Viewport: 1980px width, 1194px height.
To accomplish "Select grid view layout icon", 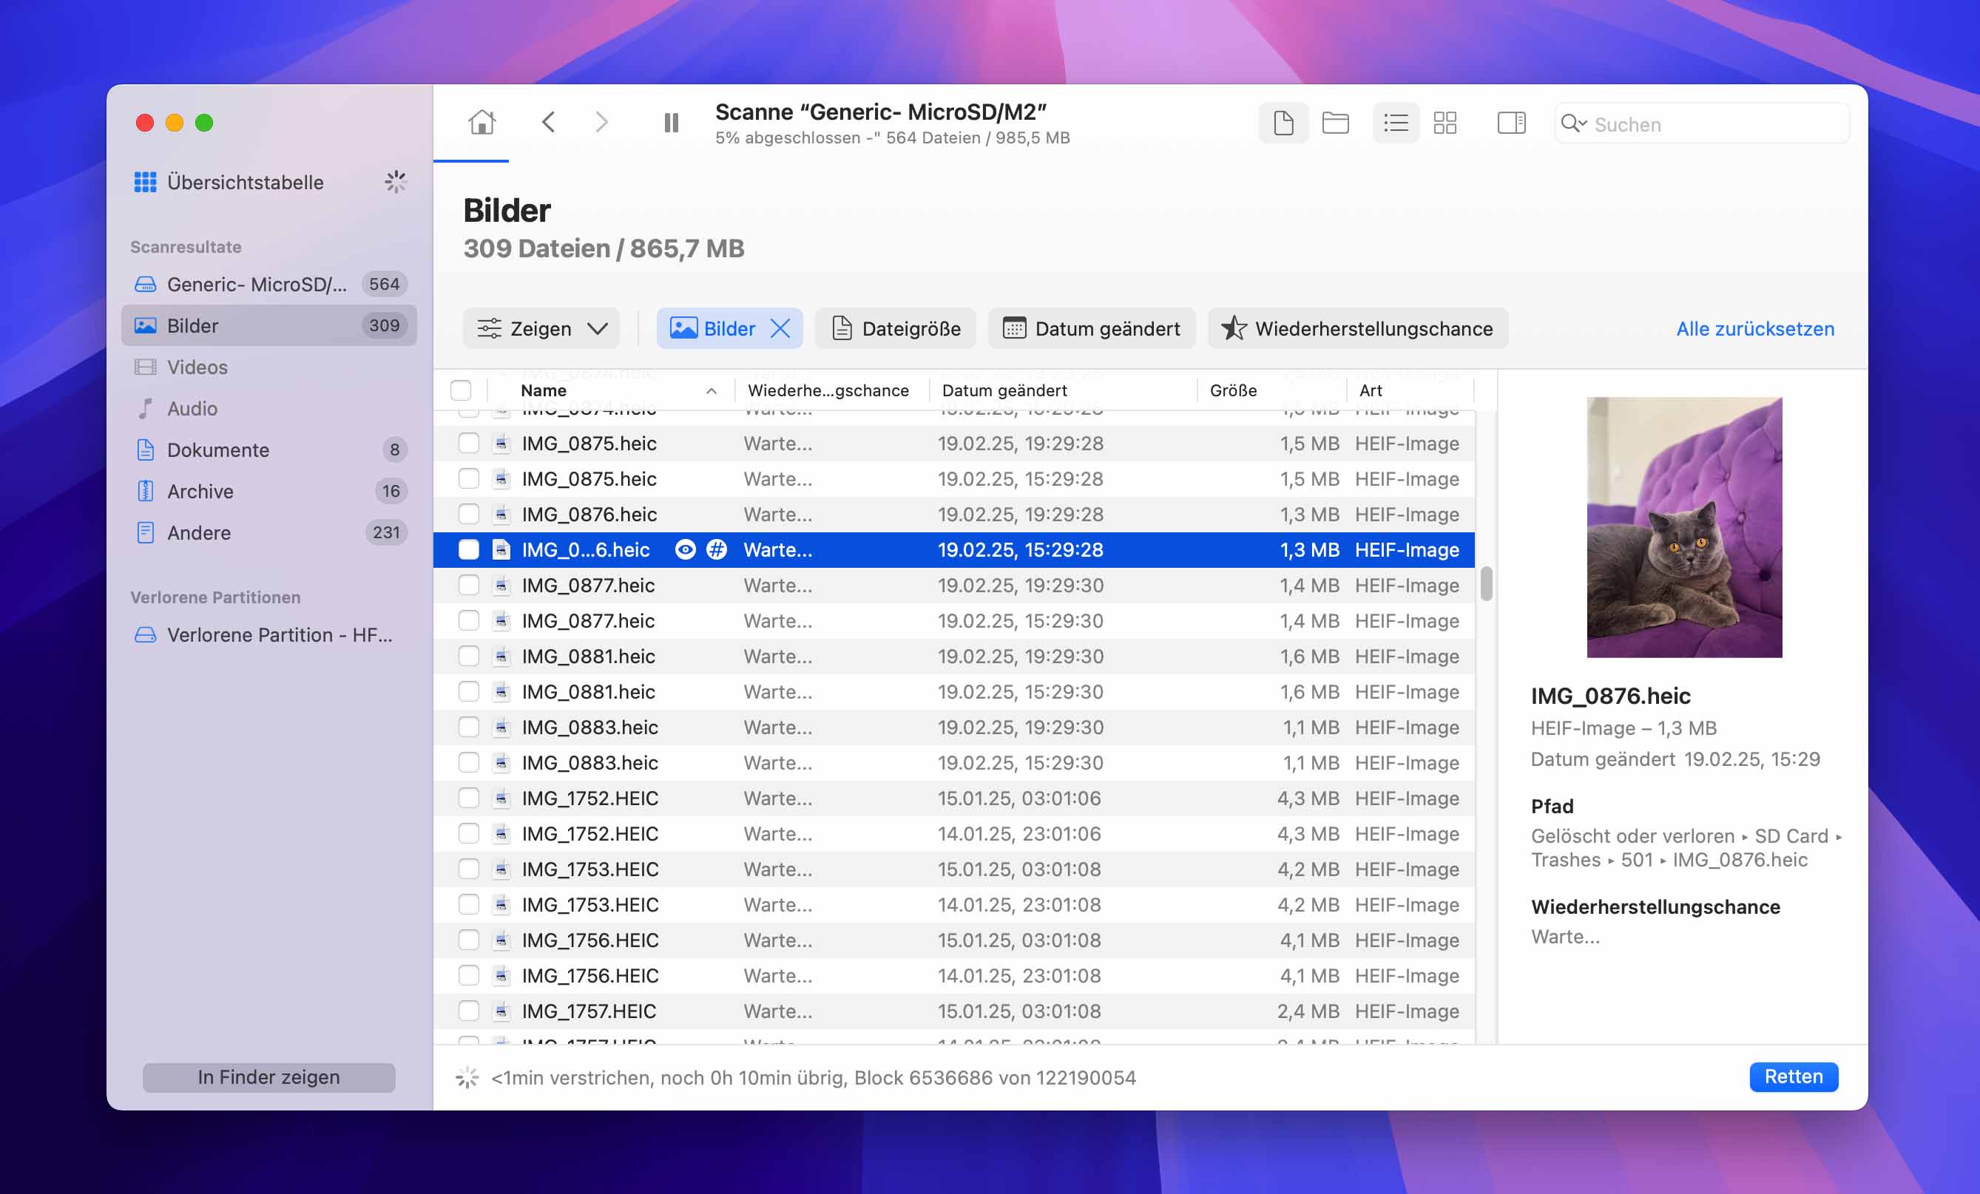I will 1445,123.
